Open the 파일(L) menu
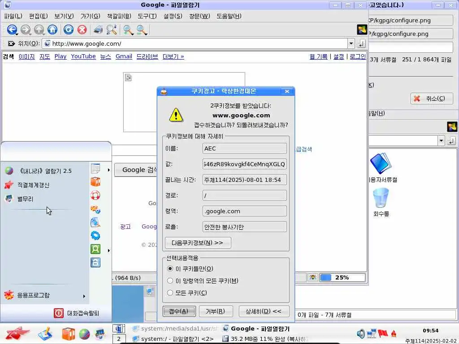 click(x=13, y=16)
